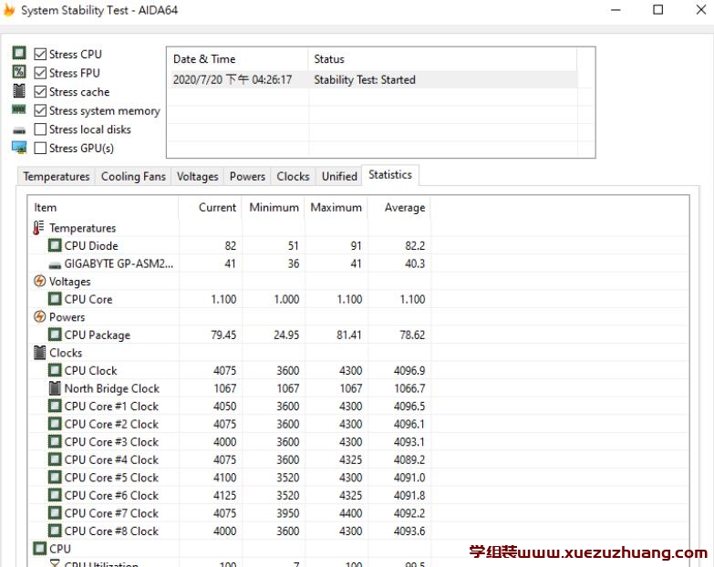
Task: Enable the Stress local disks checkbox
Action: (x=40, y=129)
